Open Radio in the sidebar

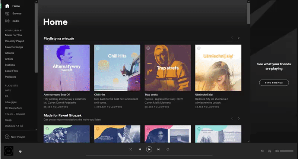pos(16,21)
